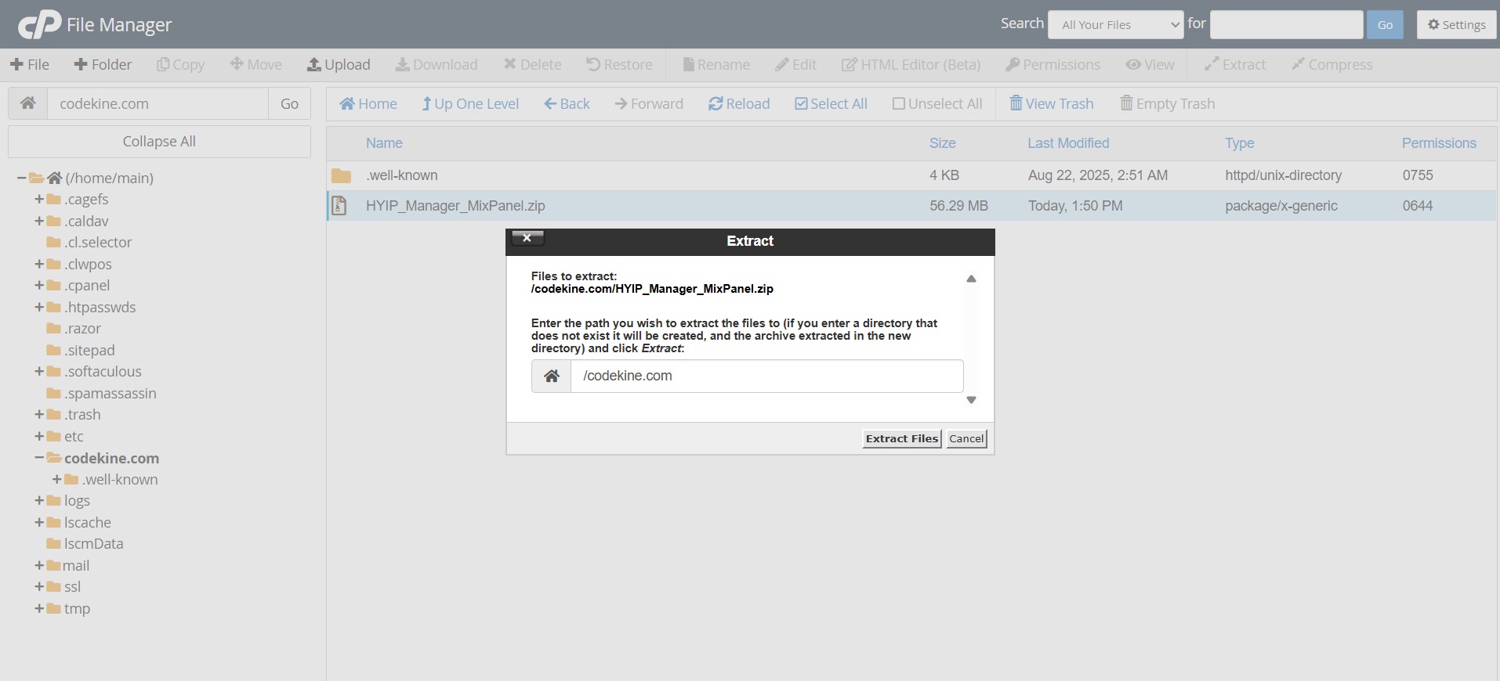Click the .well-known folder icon in list
Screen dimensions: 1500x681
tap(341, 175)
